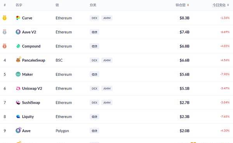233x143 pixels.
Task: Open the Curve protocol logo icon
Action: [18, 18]
